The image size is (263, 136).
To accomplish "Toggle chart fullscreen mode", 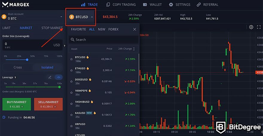I will [259, 27].
